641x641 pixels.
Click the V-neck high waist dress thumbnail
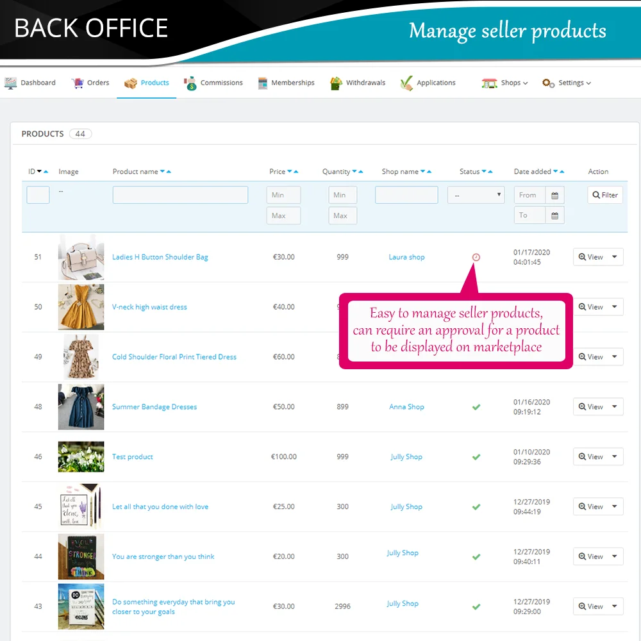(x=81, y=306)
